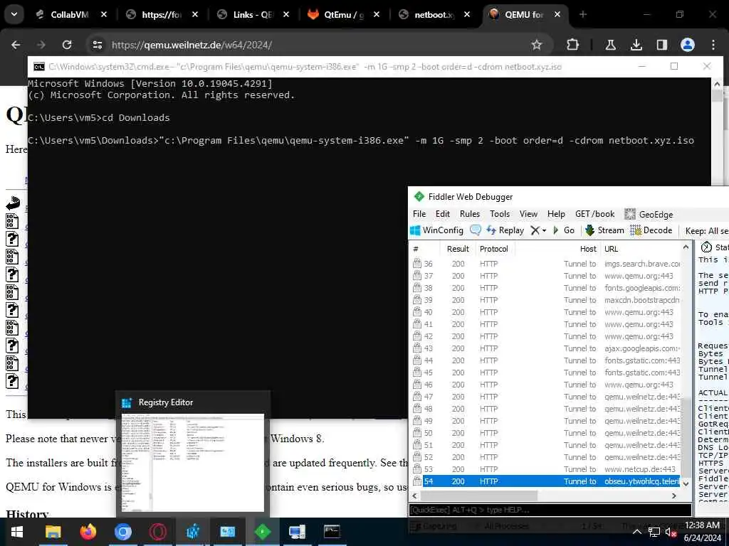The height and width of the screenshot is (546, 729).
Task: Click scroll-left arrow of Fiddler session list
Action: 415,496
